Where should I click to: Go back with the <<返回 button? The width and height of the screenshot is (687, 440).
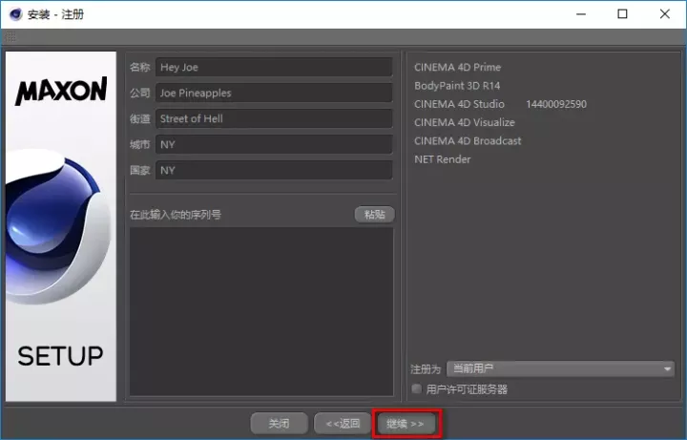click(343, 423)
